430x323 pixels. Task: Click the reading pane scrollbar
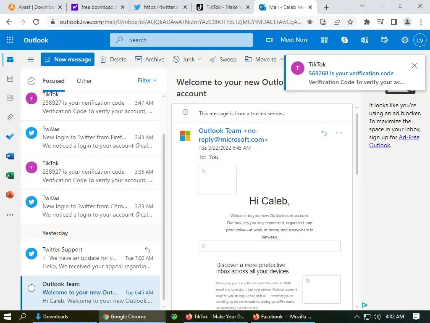[357, 144]
